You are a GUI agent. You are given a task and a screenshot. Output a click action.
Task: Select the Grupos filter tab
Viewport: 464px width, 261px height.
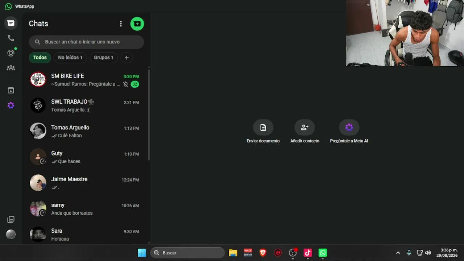[x=103, y=57]
